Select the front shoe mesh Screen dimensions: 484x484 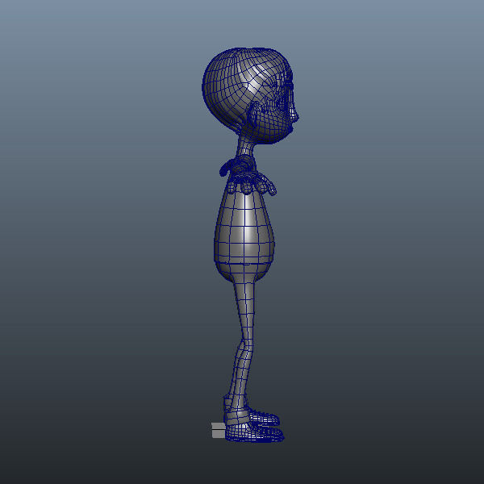click(x=255, y=432)
